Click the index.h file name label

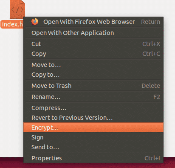[12, 24]
